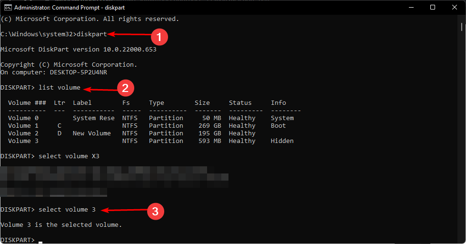Click the blinking cursor at last DISKPART prompt

tap(40, 242)
